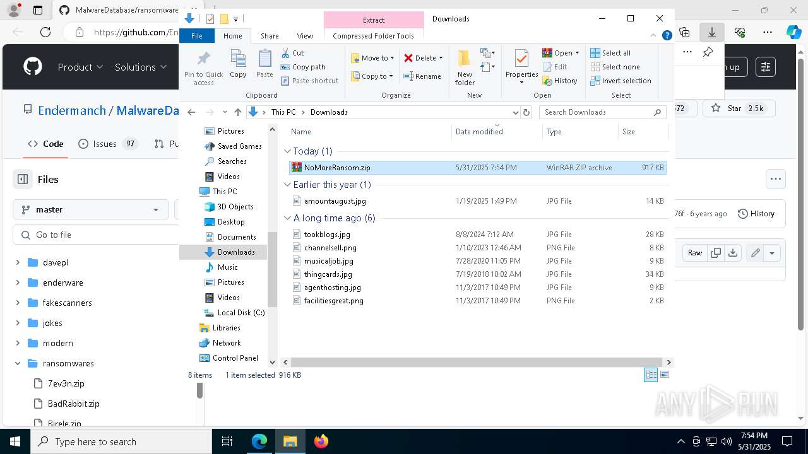Click the Raw button on GitHub
Viewport: 808px width, 454px height.
695,253
